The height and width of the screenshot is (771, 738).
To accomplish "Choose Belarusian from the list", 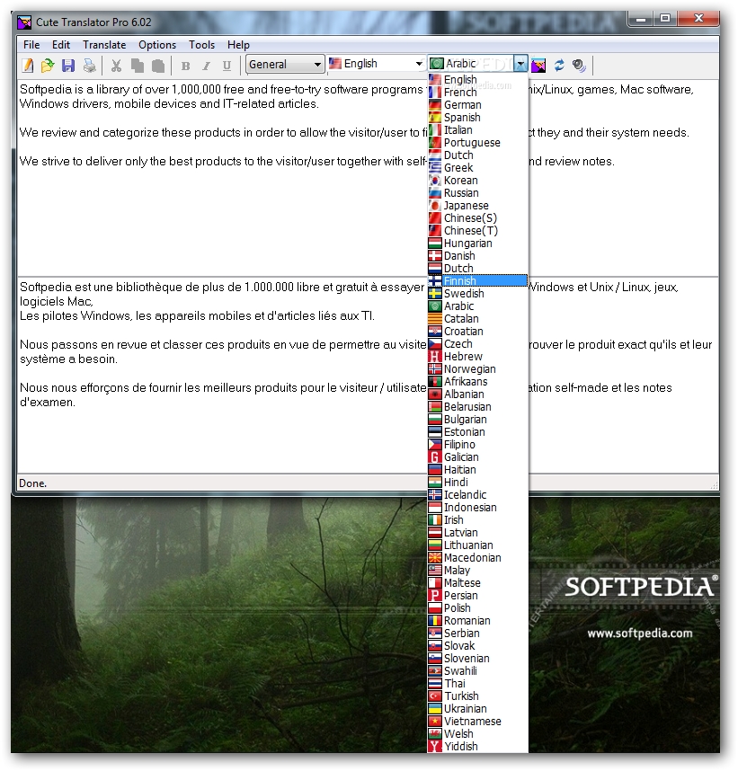I will coord(477,407).
